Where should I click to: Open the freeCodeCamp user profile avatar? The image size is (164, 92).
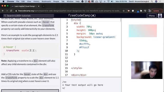(x=160, y=16)
